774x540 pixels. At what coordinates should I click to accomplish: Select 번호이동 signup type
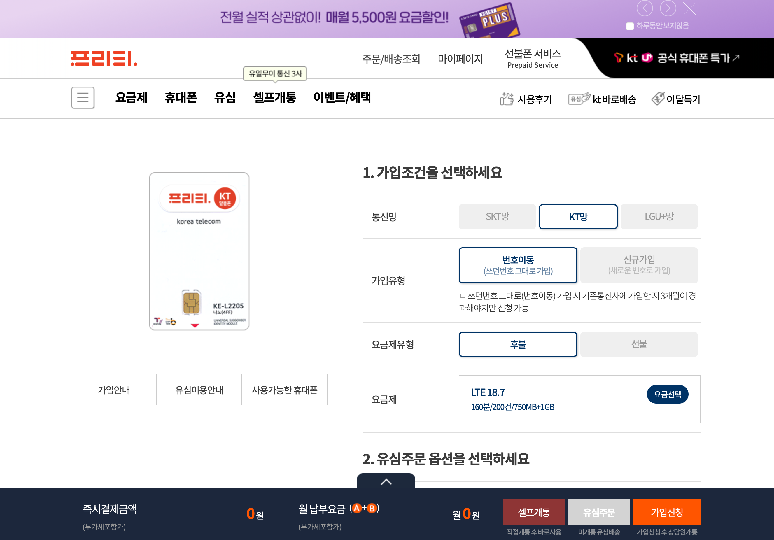pos(518,265)
